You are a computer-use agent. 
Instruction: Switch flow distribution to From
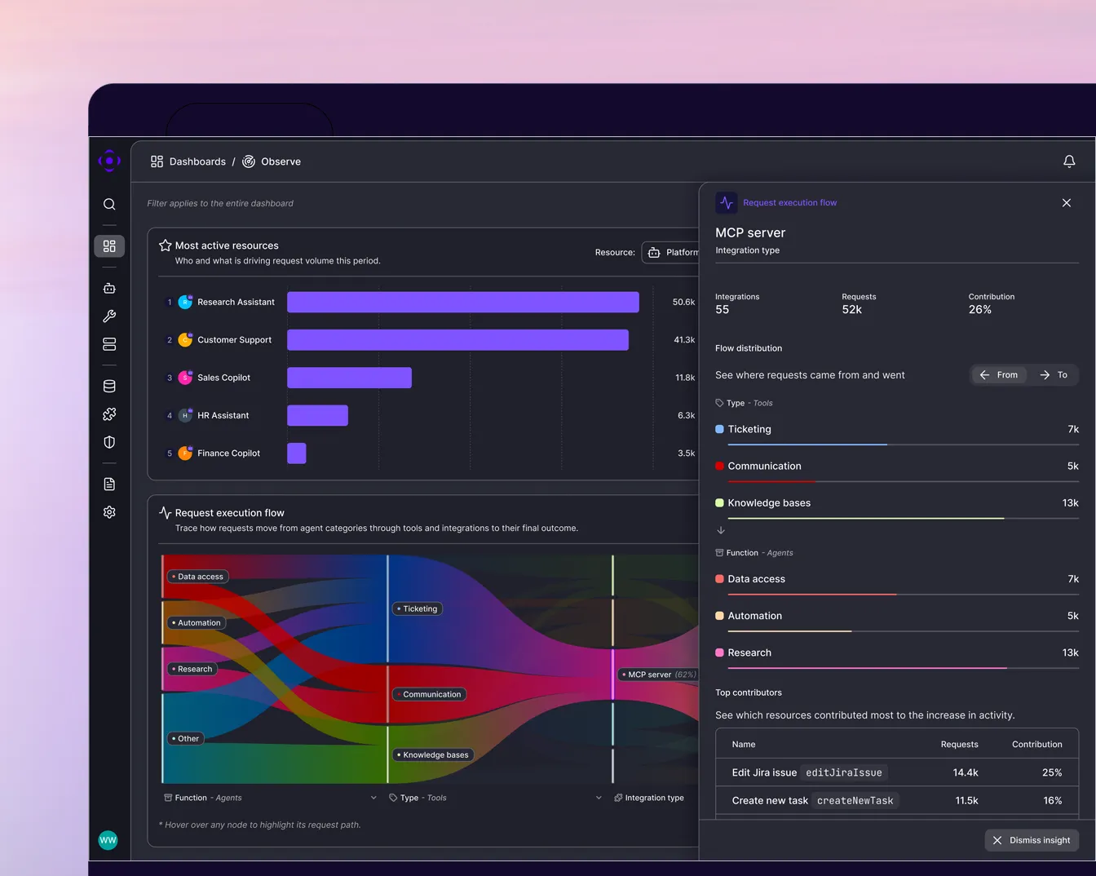coord(999,375)
